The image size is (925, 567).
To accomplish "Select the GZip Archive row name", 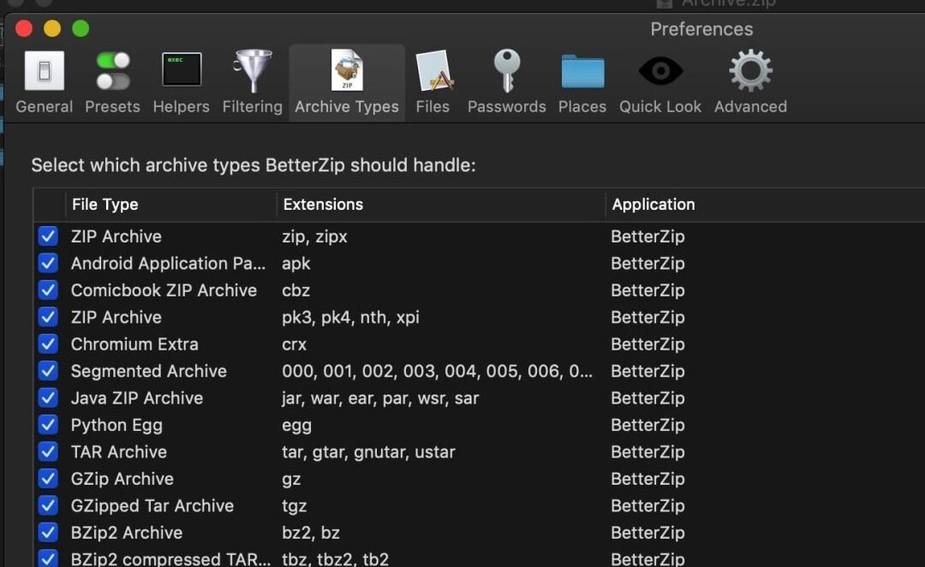I will pyautogui.click(x=122, y=479).
